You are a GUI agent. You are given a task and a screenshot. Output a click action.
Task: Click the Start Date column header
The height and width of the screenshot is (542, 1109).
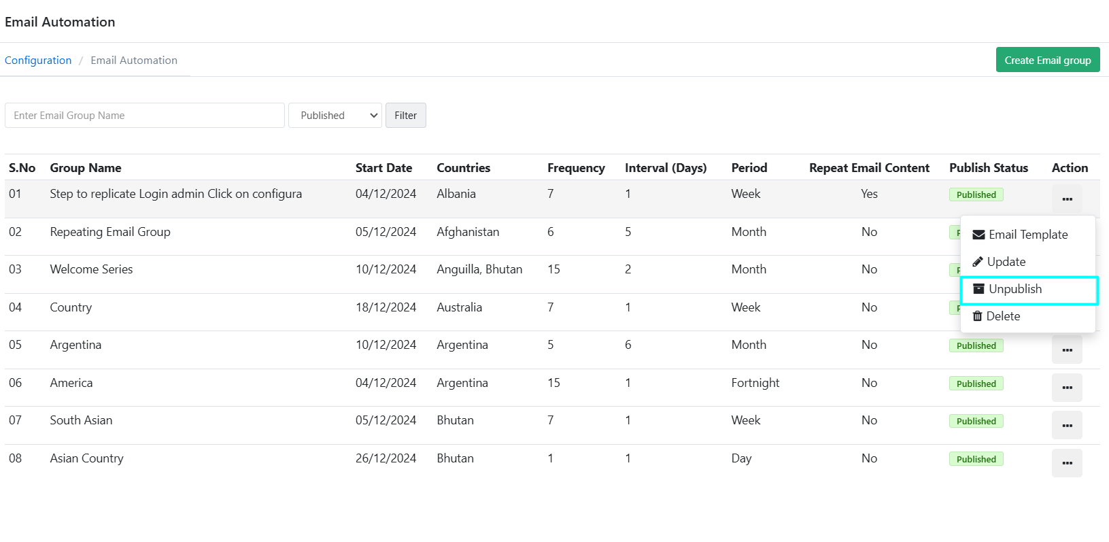(383, 168)
